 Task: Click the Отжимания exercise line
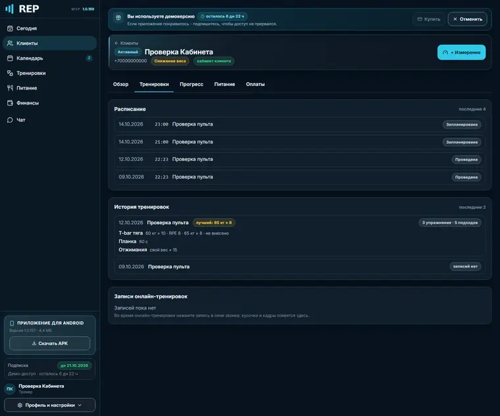147,250
